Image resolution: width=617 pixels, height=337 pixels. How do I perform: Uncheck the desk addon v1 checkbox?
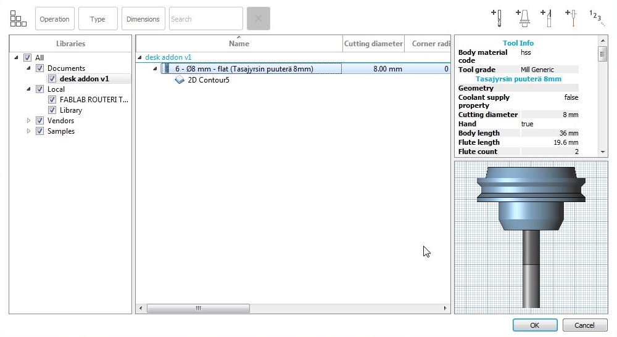click(x=52, y=79)
